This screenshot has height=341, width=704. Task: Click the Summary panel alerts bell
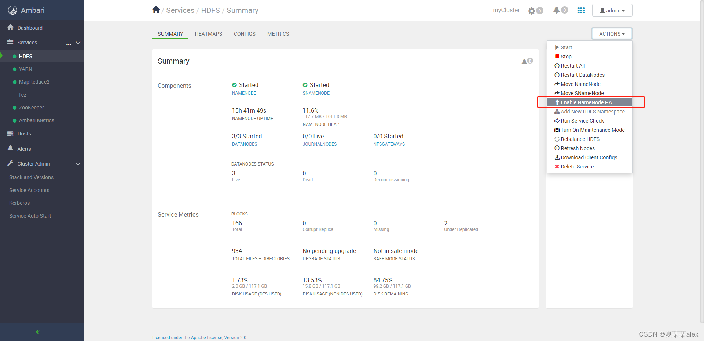(x=524, y=62)
